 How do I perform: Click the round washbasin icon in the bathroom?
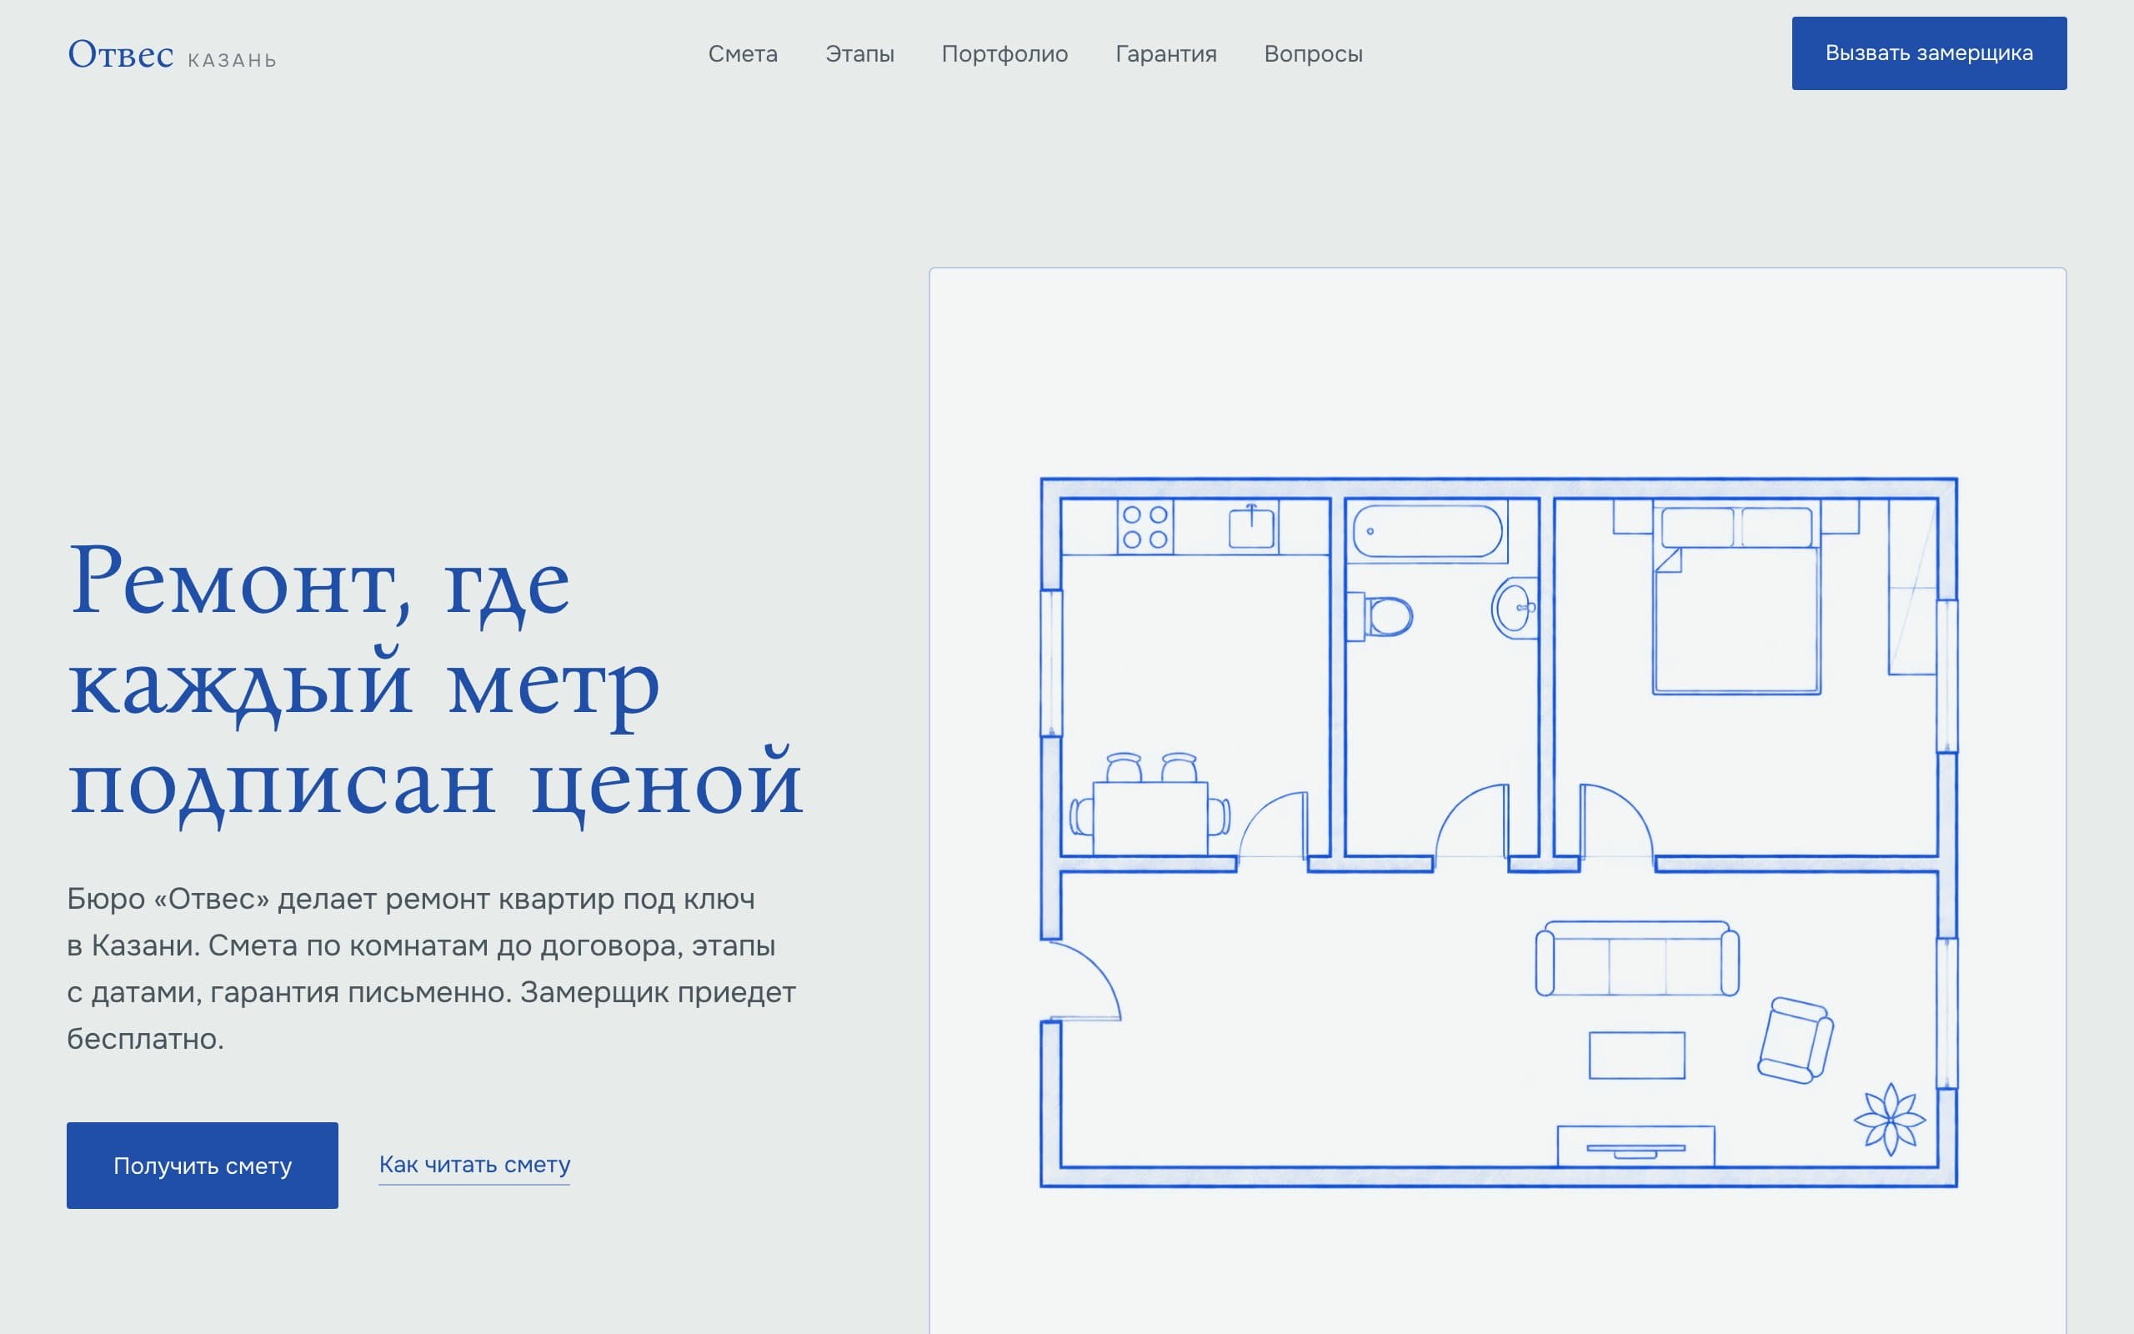[x=1515, y=608]
